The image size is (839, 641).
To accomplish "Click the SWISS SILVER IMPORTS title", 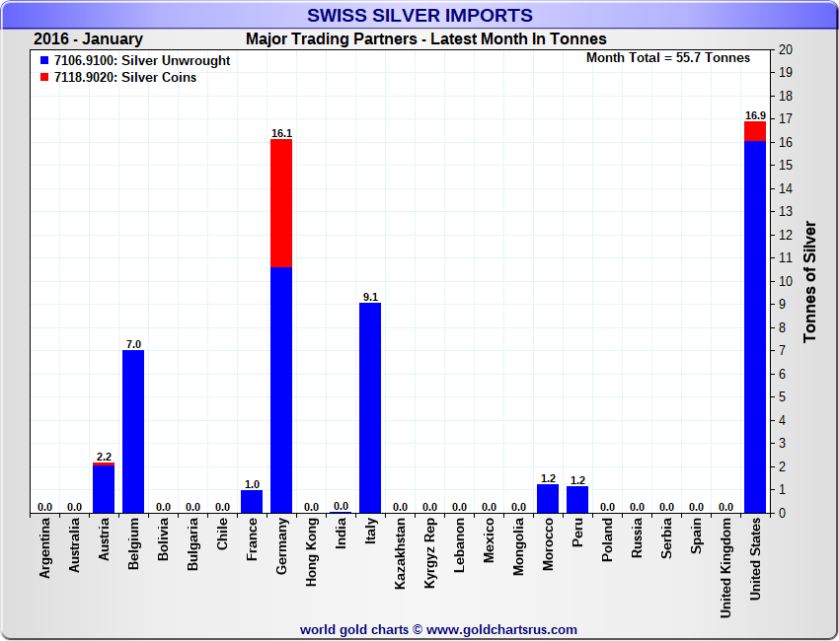I will (419, 16).
